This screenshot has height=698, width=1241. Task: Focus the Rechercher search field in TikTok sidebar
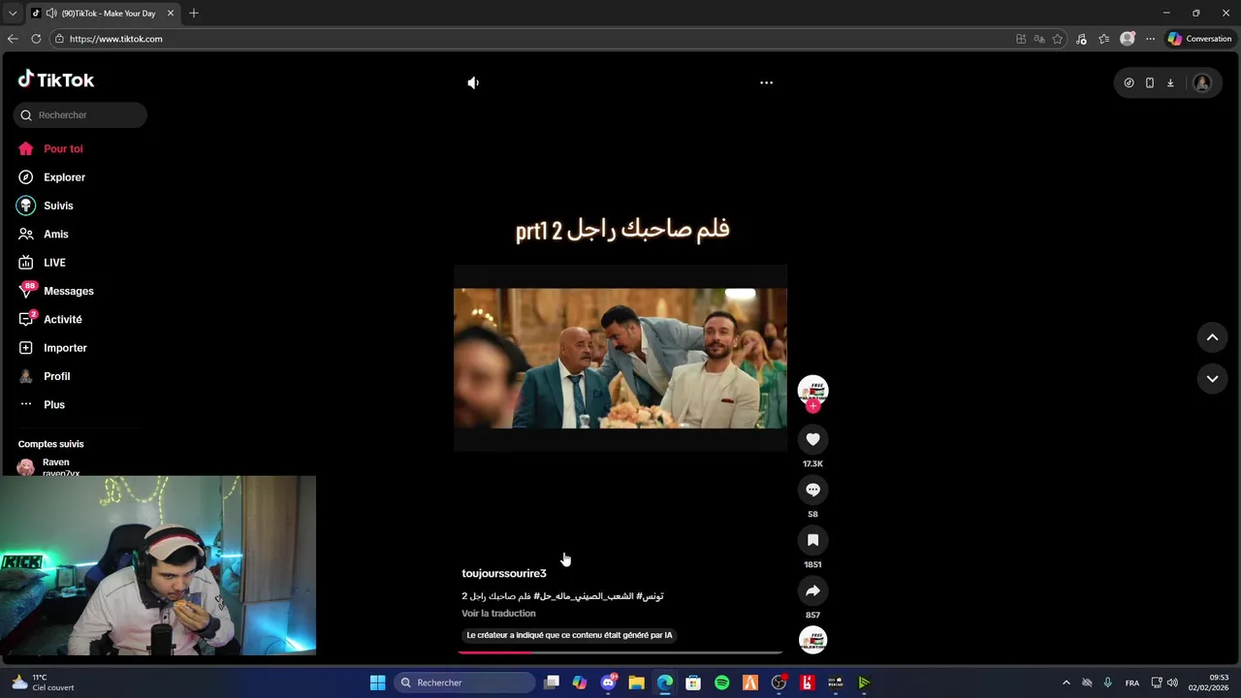coord(80,114)
